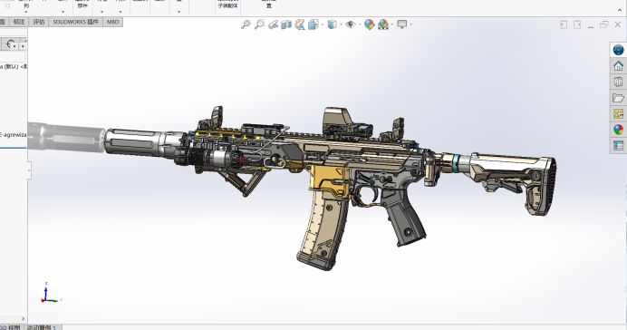627x330 pixels.
Task: Open File Explorer folder in task pane
Action: tap(618, 98)
